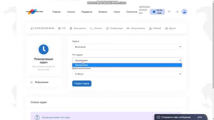Open the messages icon in header
Image resolution: width=214 pixels, height=120 pixels.
(169, 12)
